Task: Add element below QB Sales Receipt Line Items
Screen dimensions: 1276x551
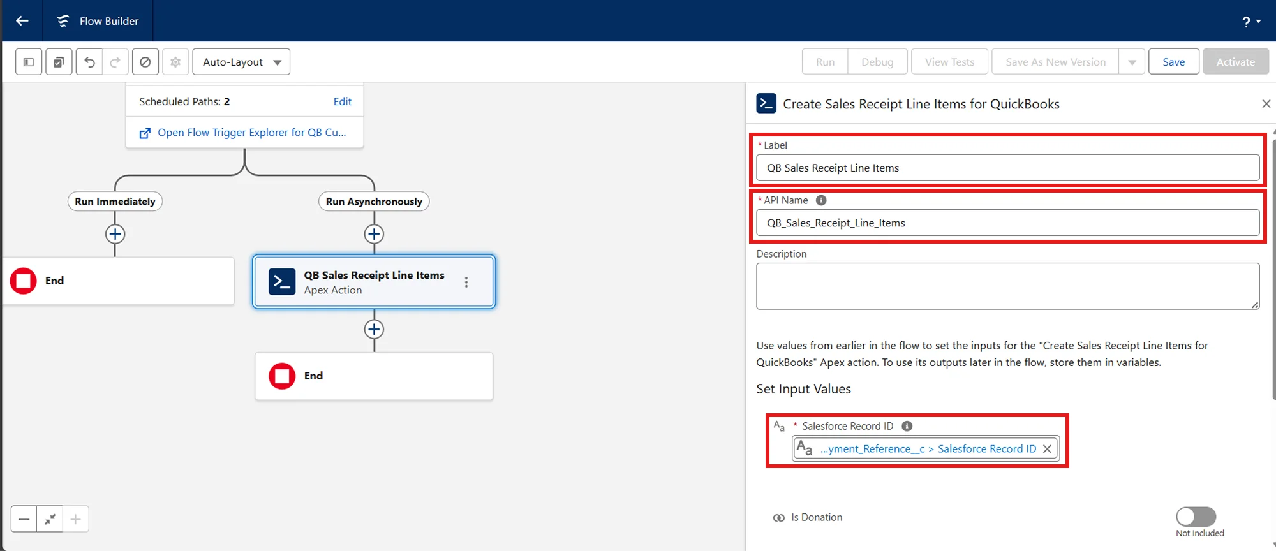Action: tap(374, 329)
